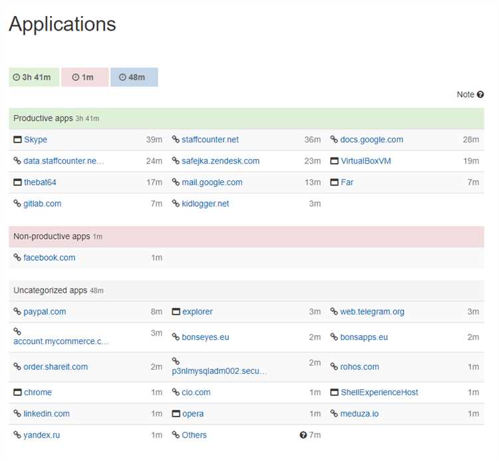
Task: Click the window icon beside Far
Action: pyautogui.click(x=334, y=182)
